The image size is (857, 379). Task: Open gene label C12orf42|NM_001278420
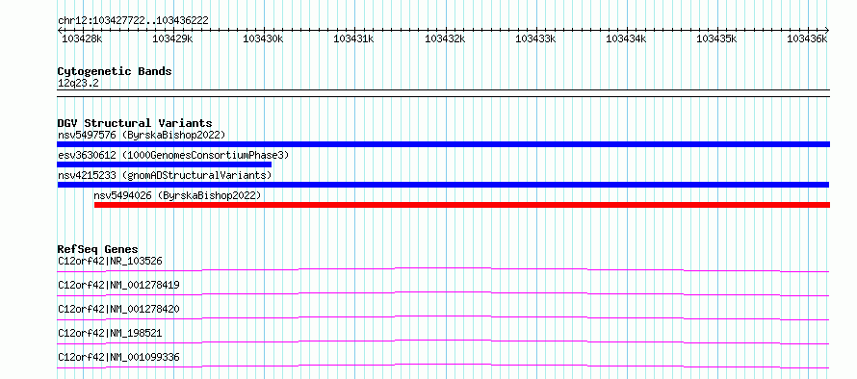(x=118, y=309)
